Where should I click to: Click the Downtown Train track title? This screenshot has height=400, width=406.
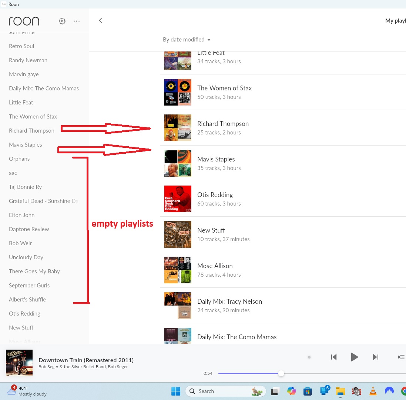(86, 360)
